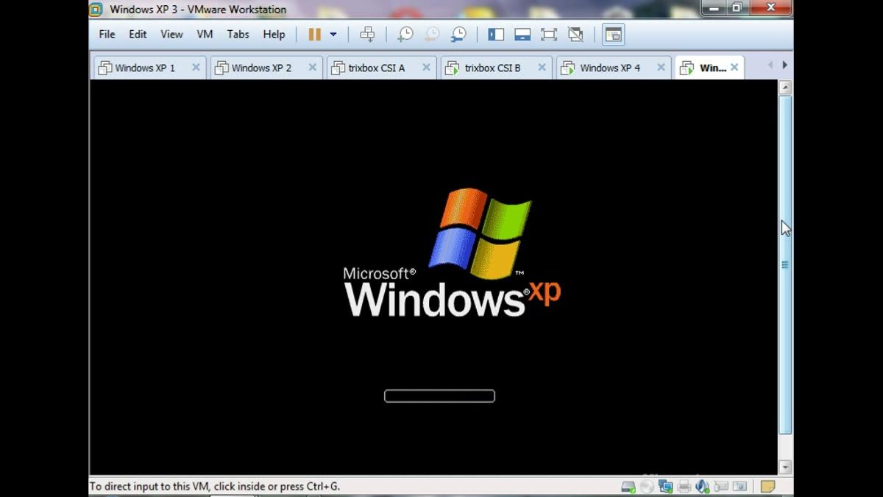Screen dimensions: 883x497
Task: Click the vertical scrollbar down arrow
Action: [785, 467]
